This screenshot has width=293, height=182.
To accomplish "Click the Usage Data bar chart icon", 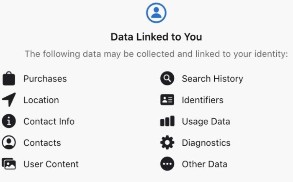I will (x=167, y=121).
